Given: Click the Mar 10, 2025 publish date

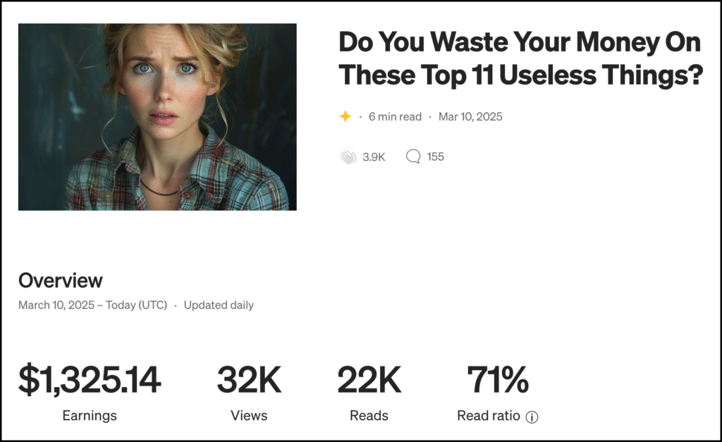Looking at the screenshot, I should (x=470, y=116).
